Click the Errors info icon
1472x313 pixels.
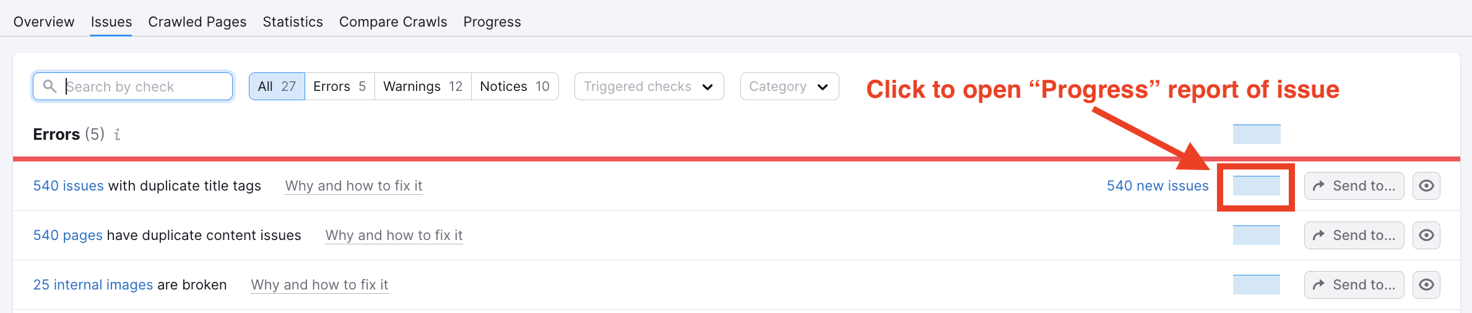[x=117, y=134]
